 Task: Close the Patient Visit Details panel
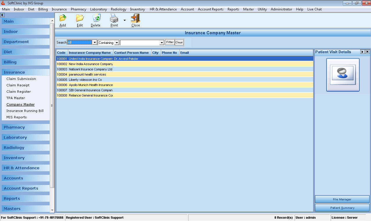pos(367,52)
